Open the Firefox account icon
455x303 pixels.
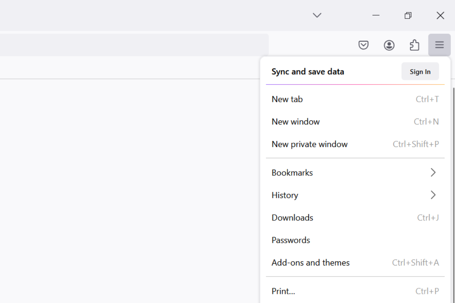pyautogui.click(x=389, y=45)
